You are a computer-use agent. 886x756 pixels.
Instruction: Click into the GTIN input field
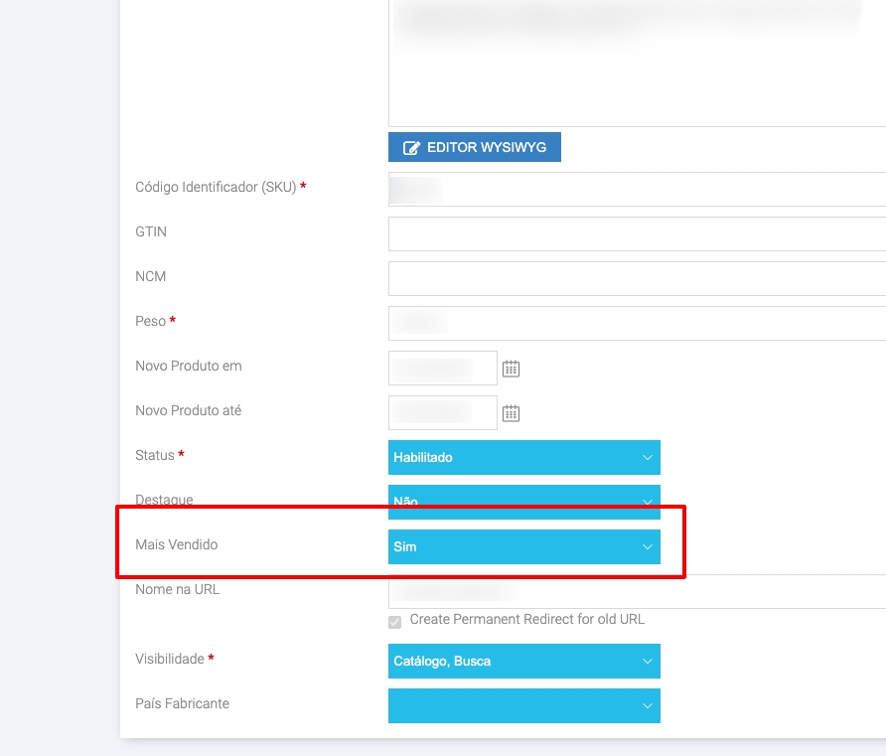click(636, 233)
